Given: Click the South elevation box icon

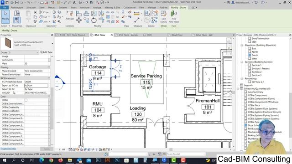Looking at the screenshot, I should [x=250, y=55].
